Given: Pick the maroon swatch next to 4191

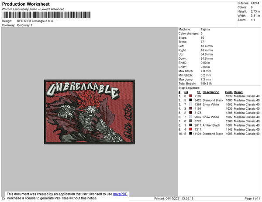Looking at the screenshot, I should pyautogui.click(x=190, y=108).
